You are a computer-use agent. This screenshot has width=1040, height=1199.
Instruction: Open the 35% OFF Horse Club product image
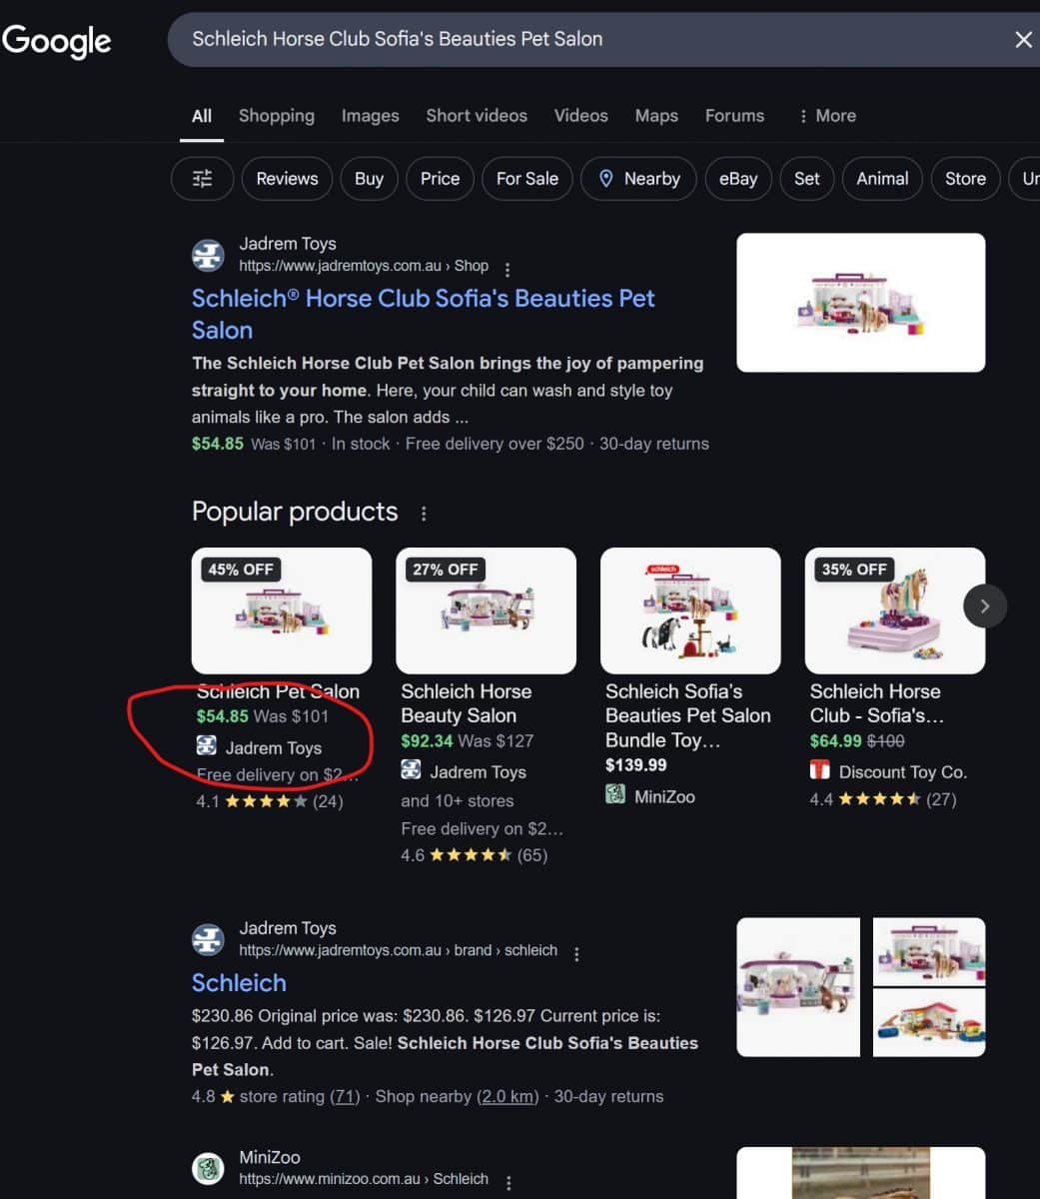pos(895,610)
